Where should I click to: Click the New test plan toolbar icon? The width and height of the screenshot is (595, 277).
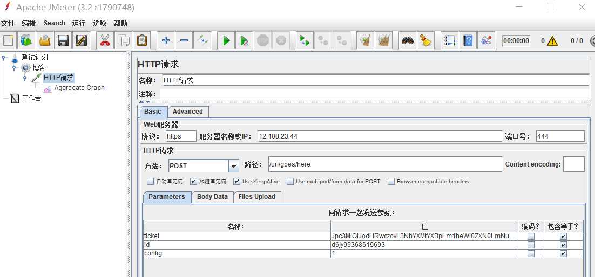tap(8, 40)
